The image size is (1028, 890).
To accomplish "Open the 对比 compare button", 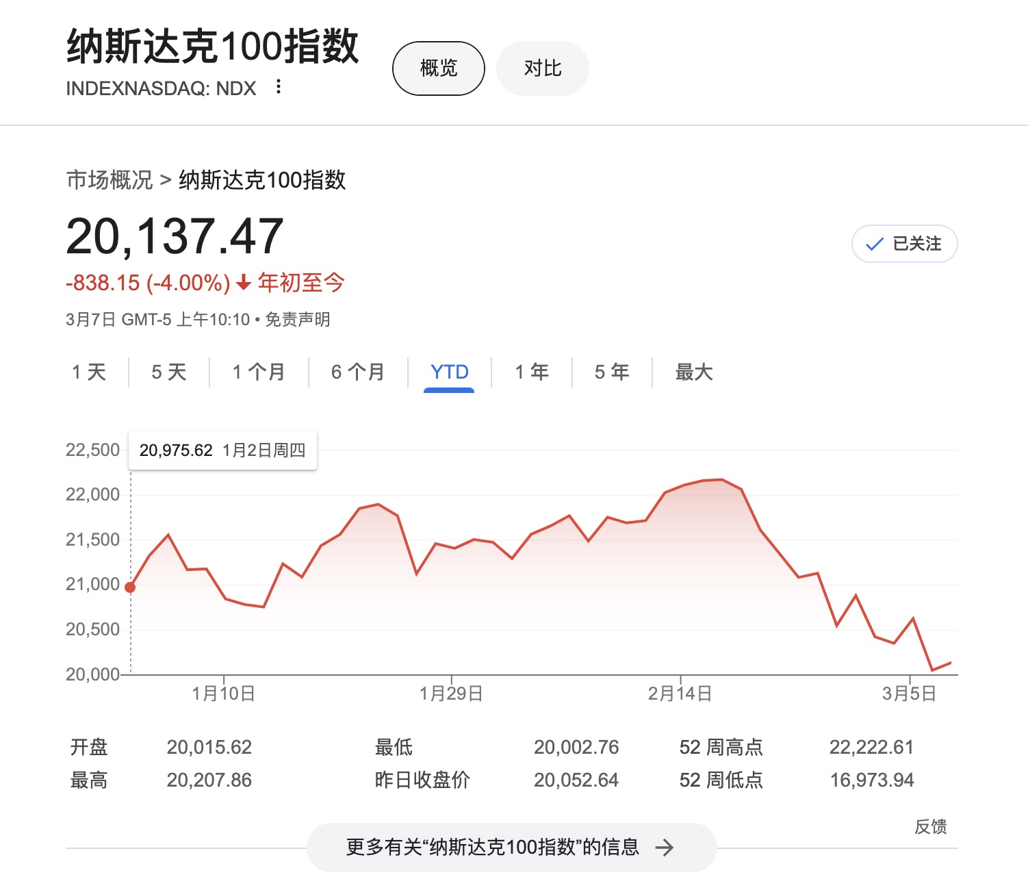I will [x=542, y=68].
